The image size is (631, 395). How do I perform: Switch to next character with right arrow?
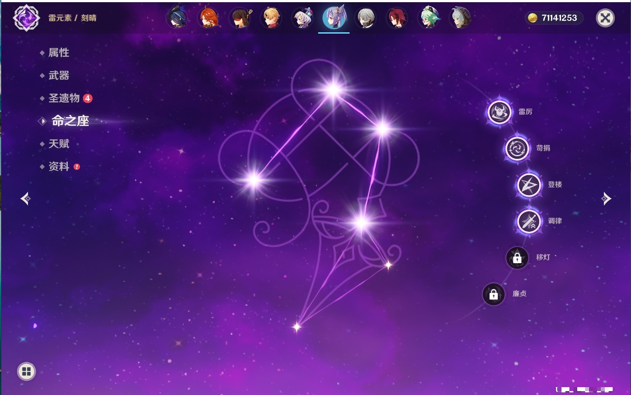pyautogui.click(x=606, y=199)
